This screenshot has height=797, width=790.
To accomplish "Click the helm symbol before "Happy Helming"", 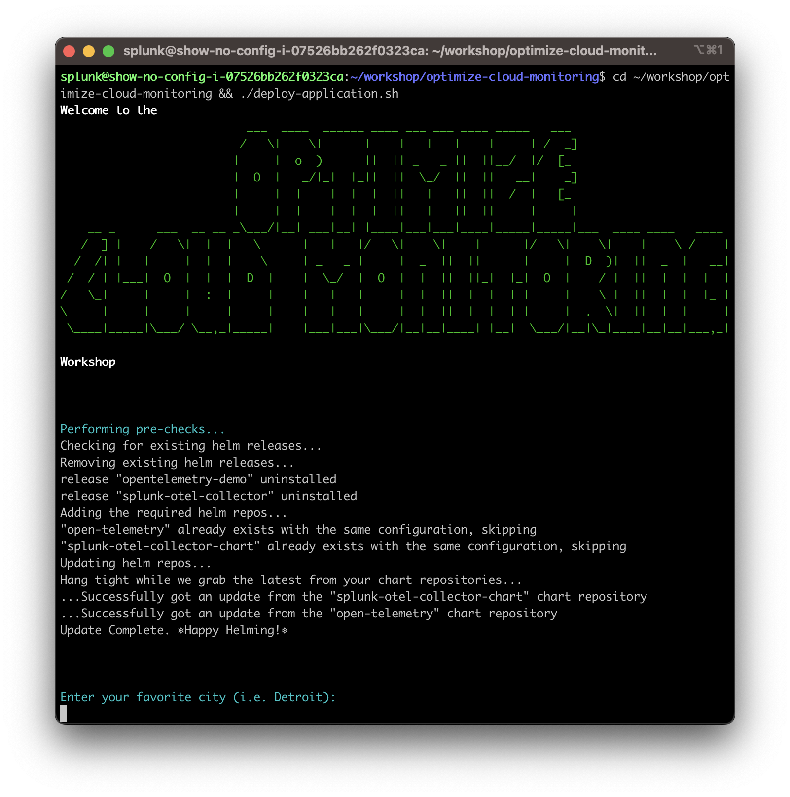I will [181, 631].
